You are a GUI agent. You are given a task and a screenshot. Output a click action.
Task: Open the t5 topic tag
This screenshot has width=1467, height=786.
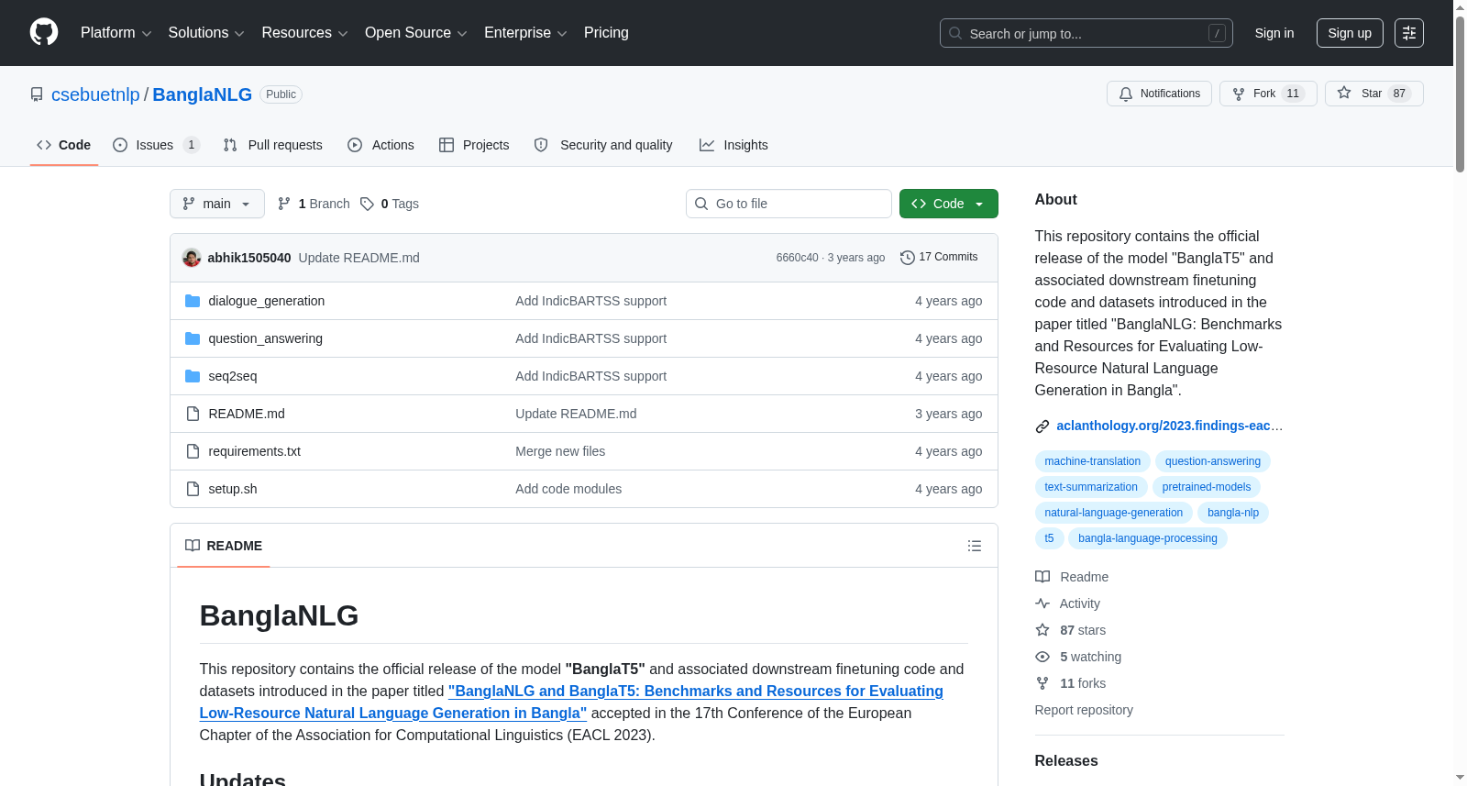[1049, 538]
